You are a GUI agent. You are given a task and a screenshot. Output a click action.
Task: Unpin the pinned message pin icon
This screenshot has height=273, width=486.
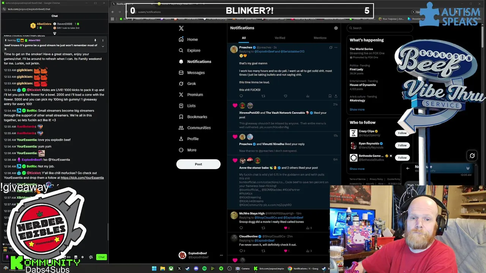(x=95, y=40)
